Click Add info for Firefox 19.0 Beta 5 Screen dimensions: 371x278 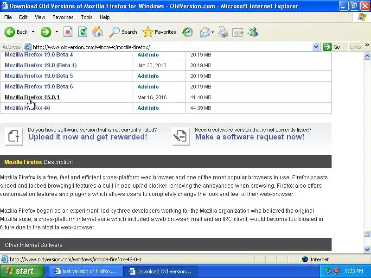148,76
